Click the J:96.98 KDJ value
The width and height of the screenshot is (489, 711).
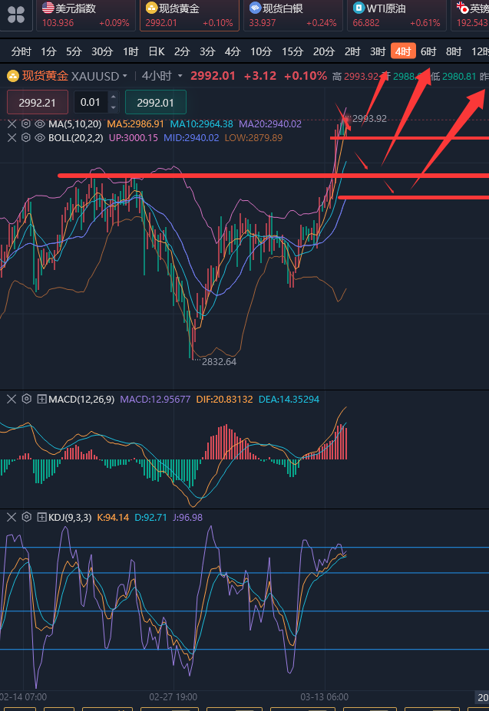pos(188,517)
